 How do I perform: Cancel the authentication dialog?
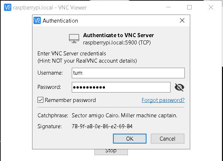[x=167, y=138]
